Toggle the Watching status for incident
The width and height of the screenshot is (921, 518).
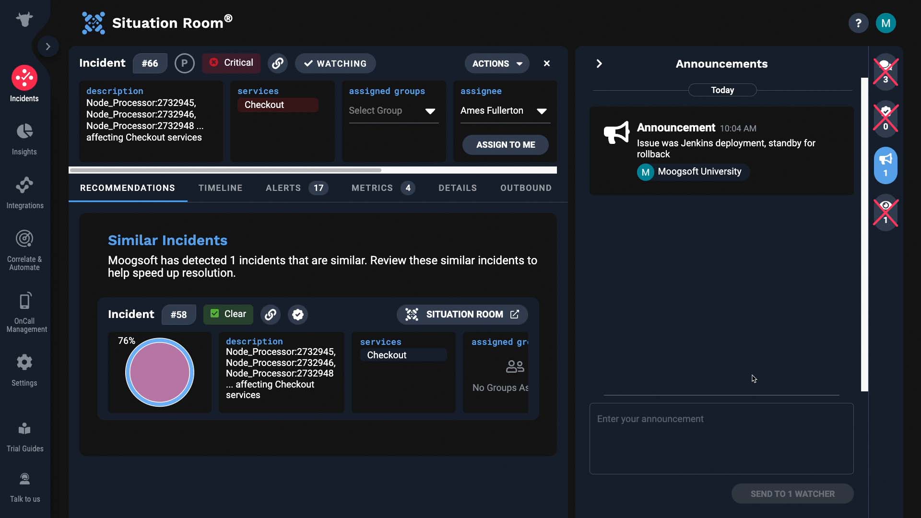click(x=335, y=63)
